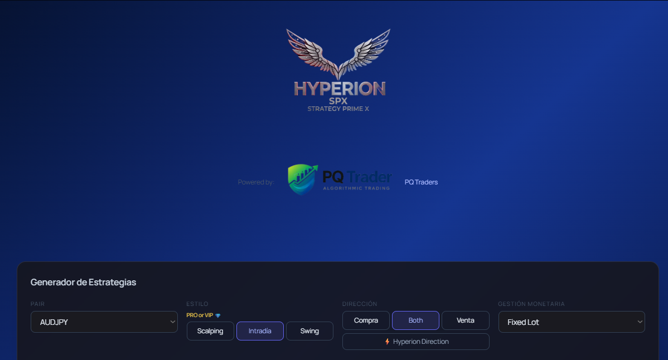668x360 pixels.
Task: Choose Compra direction
Action: point(366,320)
